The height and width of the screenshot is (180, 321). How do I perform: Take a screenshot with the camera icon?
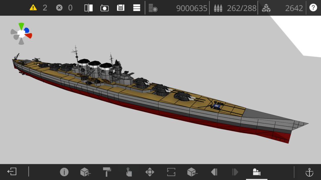pos(104,8)
